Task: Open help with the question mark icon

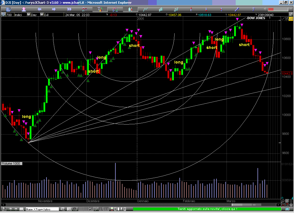Action: [253, 9]
